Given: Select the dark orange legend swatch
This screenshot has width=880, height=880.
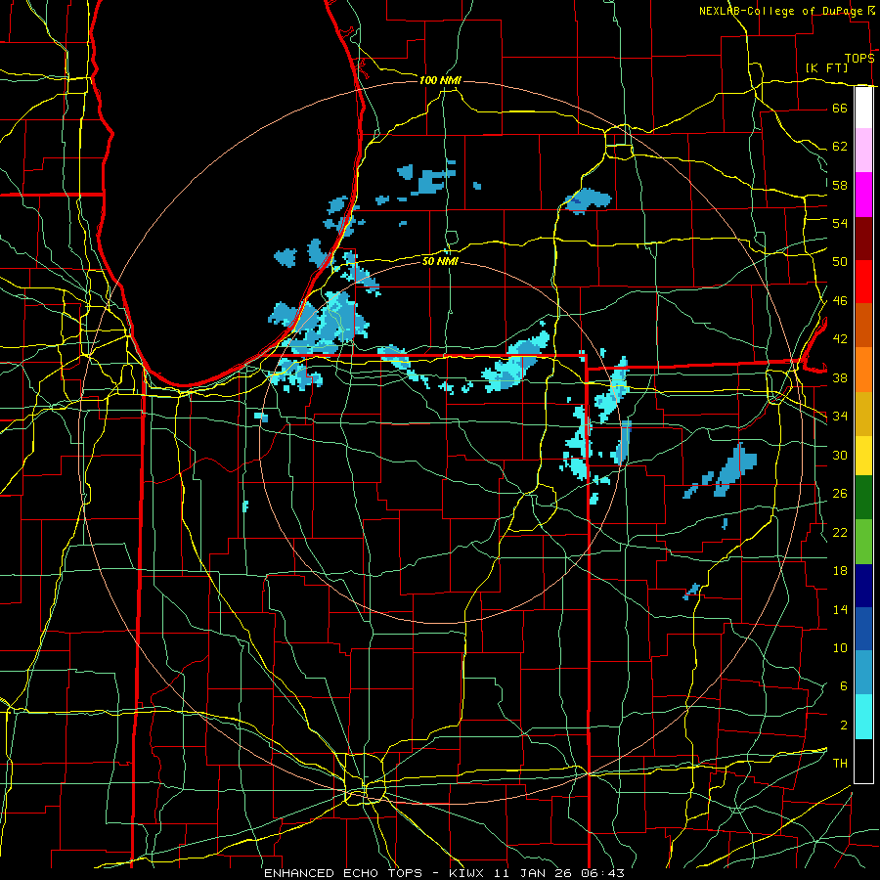Looking at the screenshot, I should point(863,325).
